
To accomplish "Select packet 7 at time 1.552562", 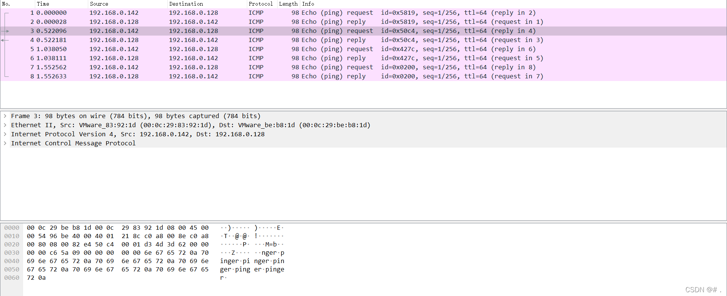I will click(x=363, y=67).
